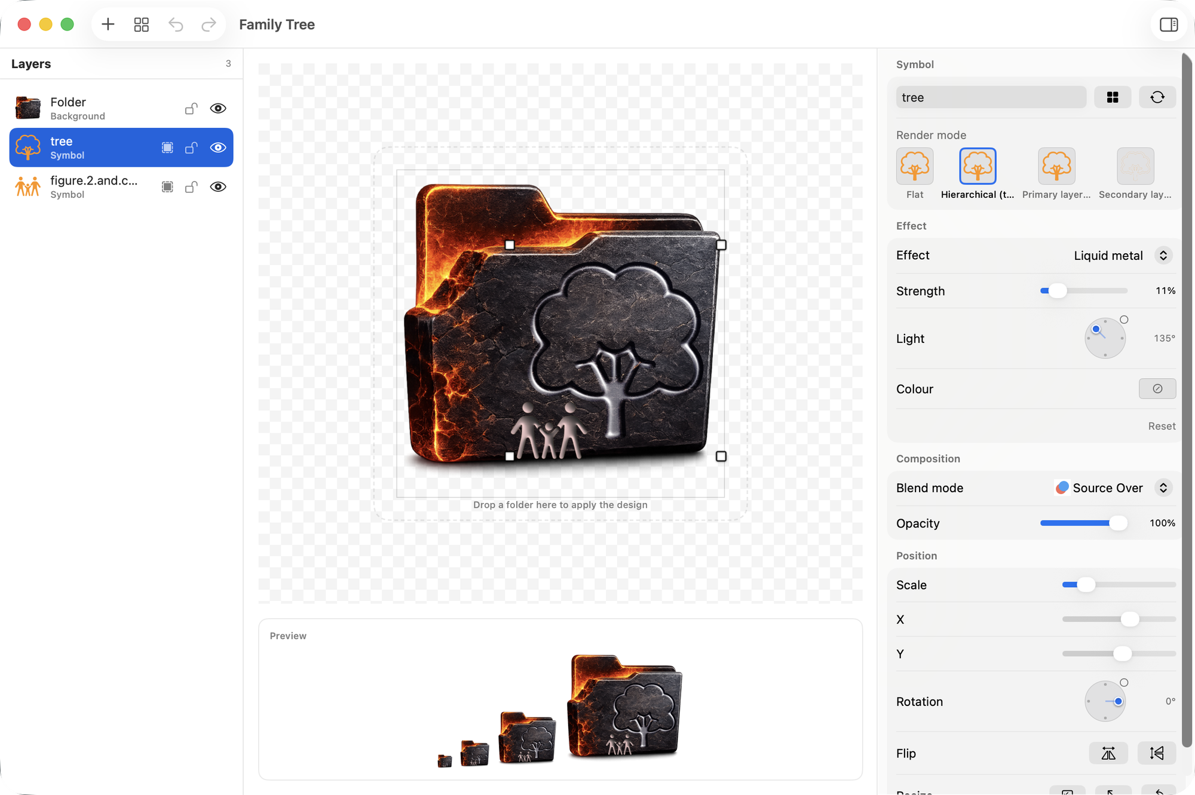The width and height of the screenshot is (1195, 795).
Task: Click the tree symbol name field
Action: click(x=991, y=97)
